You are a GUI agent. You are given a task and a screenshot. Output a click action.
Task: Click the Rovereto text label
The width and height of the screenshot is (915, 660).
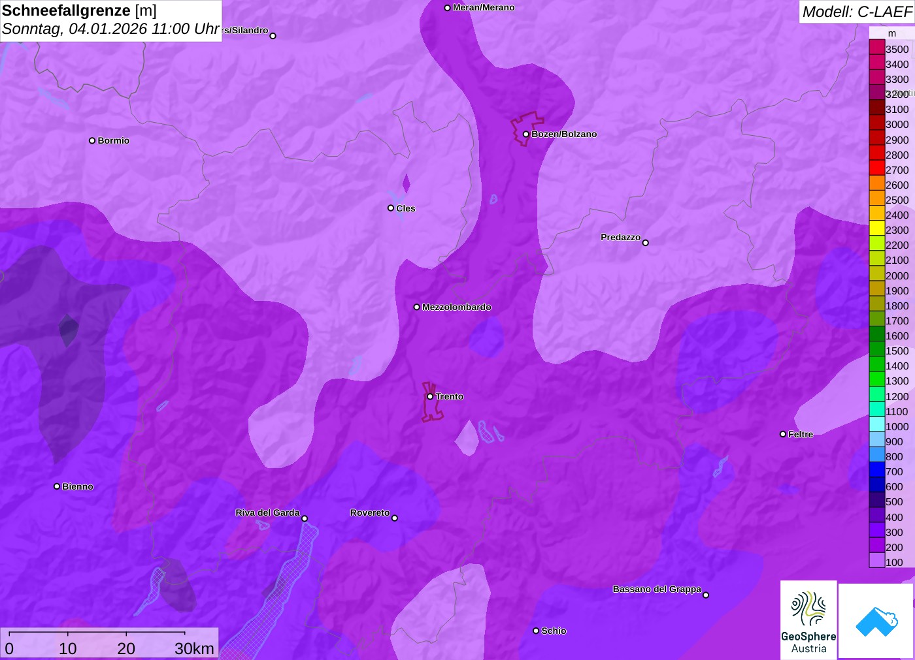(x=370, y=512)
